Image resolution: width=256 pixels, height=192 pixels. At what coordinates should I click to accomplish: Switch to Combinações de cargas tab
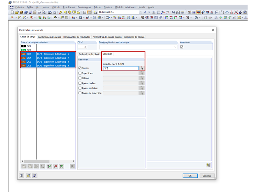[49, 37]
